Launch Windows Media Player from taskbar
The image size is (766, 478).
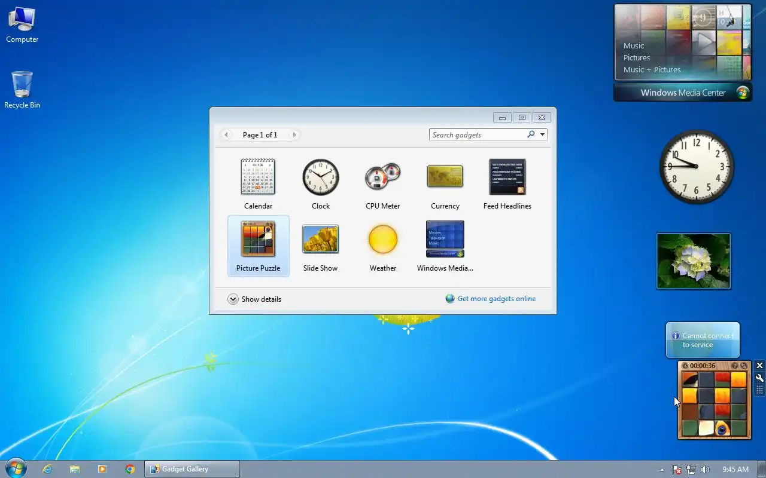pos(102,469)
